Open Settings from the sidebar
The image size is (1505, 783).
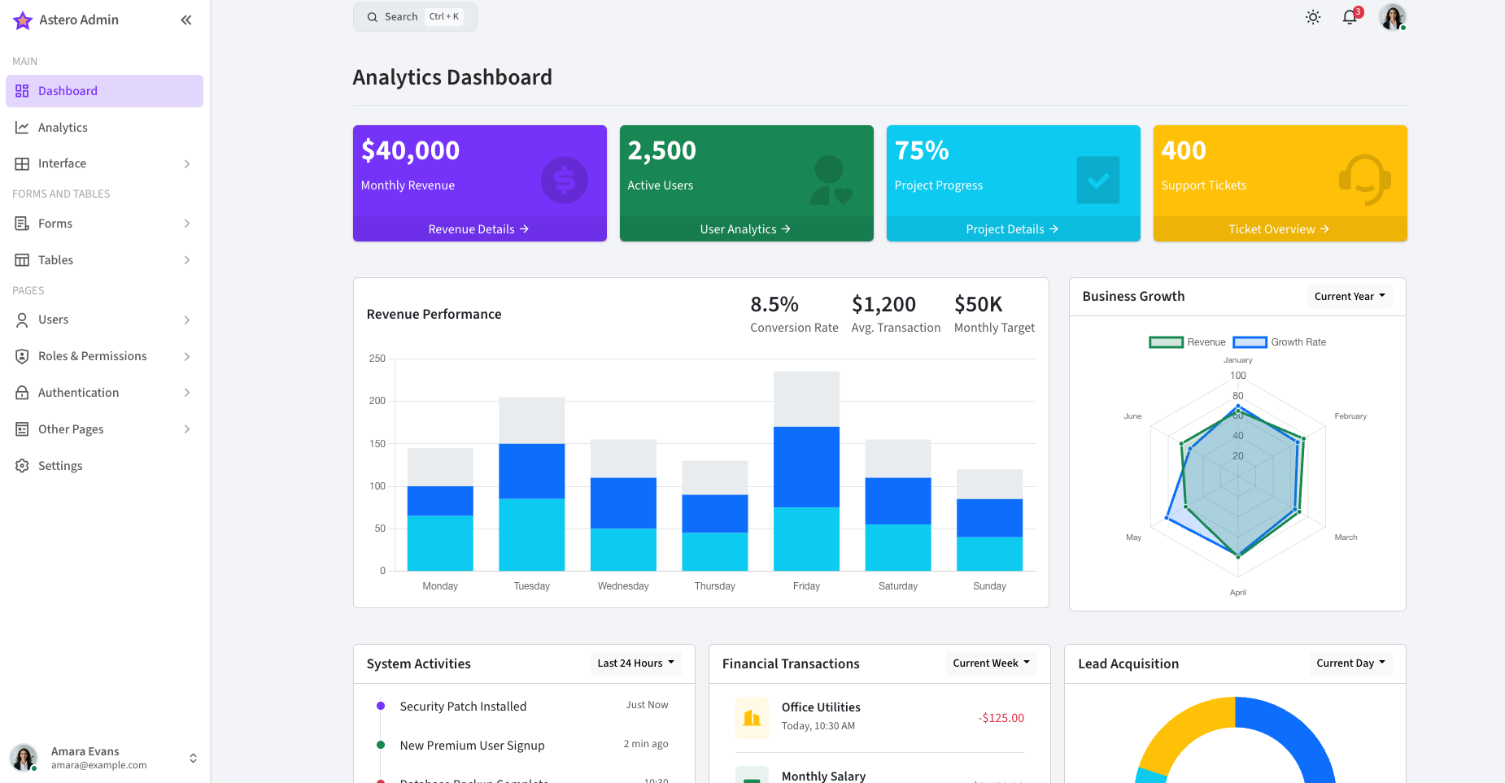click(60, 466)
